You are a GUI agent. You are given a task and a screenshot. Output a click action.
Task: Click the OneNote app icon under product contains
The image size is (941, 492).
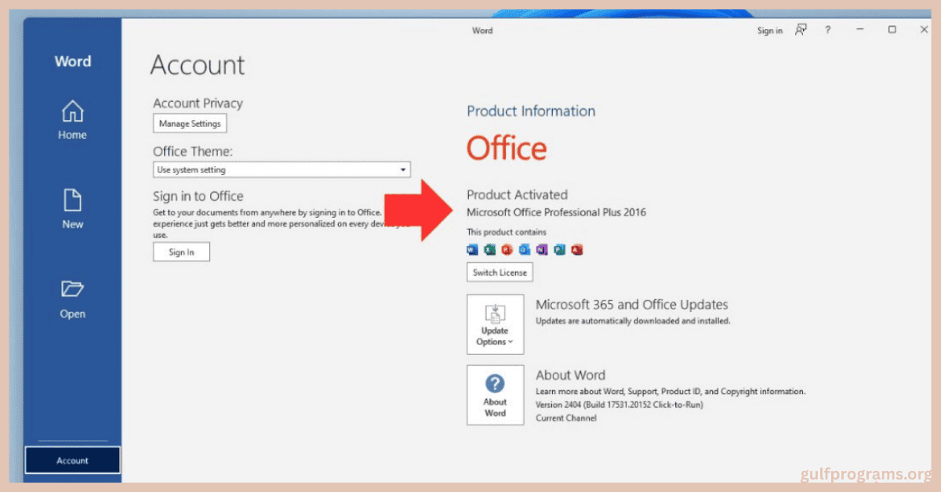pyautogui.click(x=542, y=250)
